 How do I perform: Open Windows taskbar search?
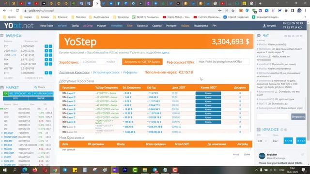click(x=15, y=170)
